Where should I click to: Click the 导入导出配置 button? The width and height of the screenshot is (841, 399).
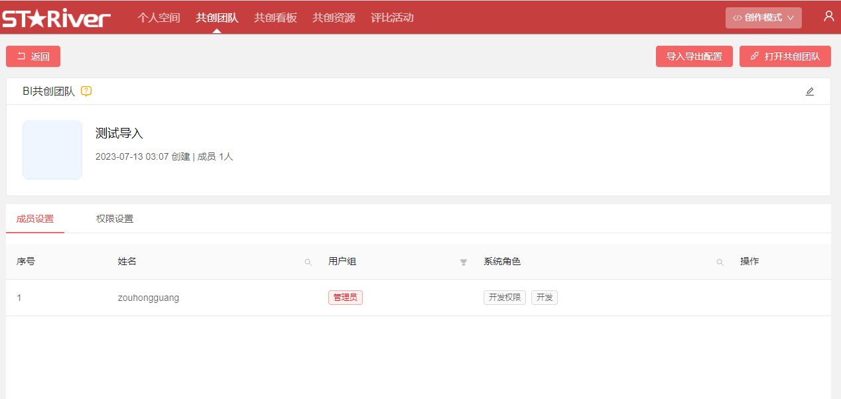coord(694,56)
